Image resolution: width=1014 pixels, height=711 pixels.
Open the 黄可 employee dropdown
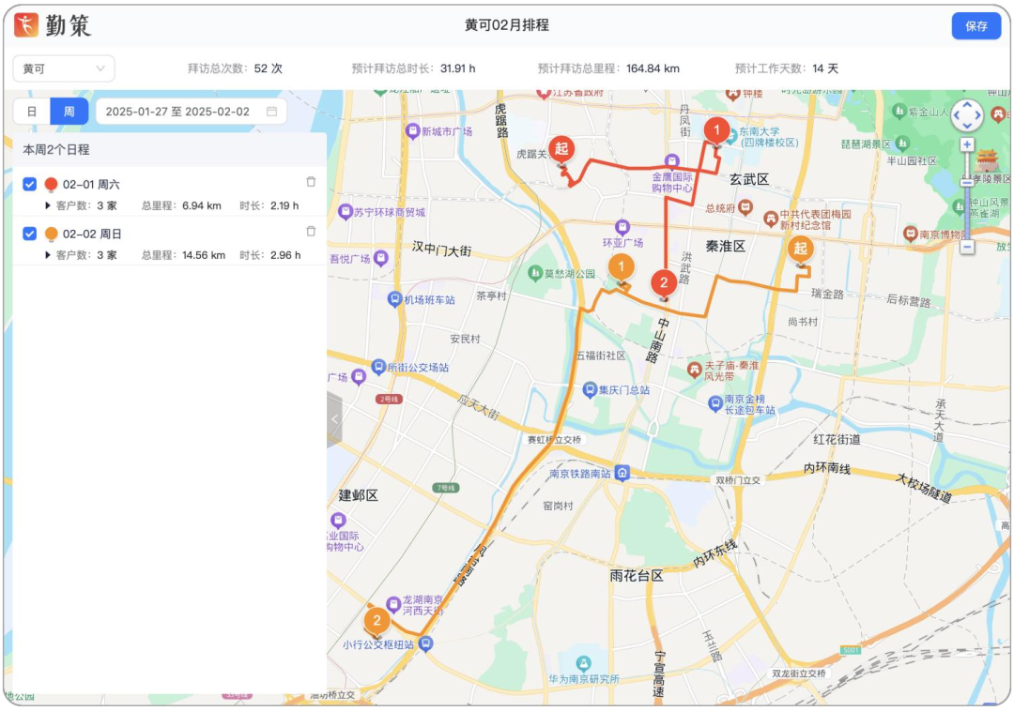click(x=64, y=68)
